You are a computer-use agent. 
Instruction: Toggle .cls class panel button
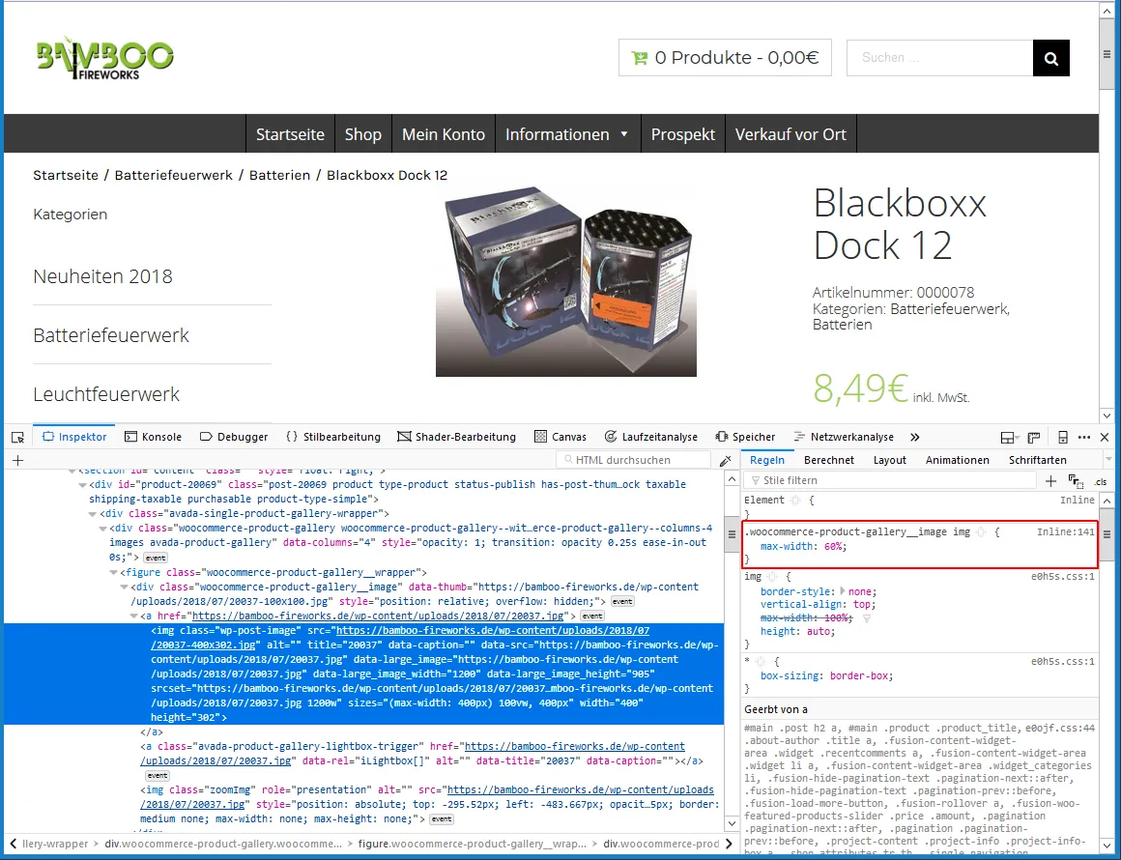pyautogui.click(x=1101, y=481)
